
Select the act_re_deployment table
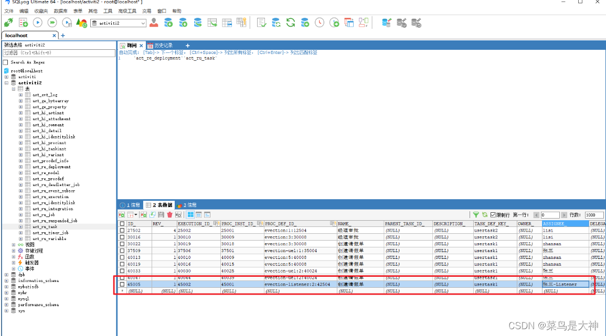(x=51, y=167)
